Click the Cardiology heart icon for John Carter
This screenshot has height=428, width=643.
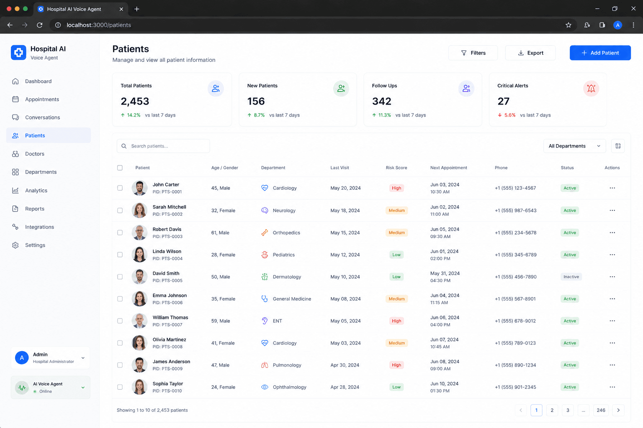[265, 188]
